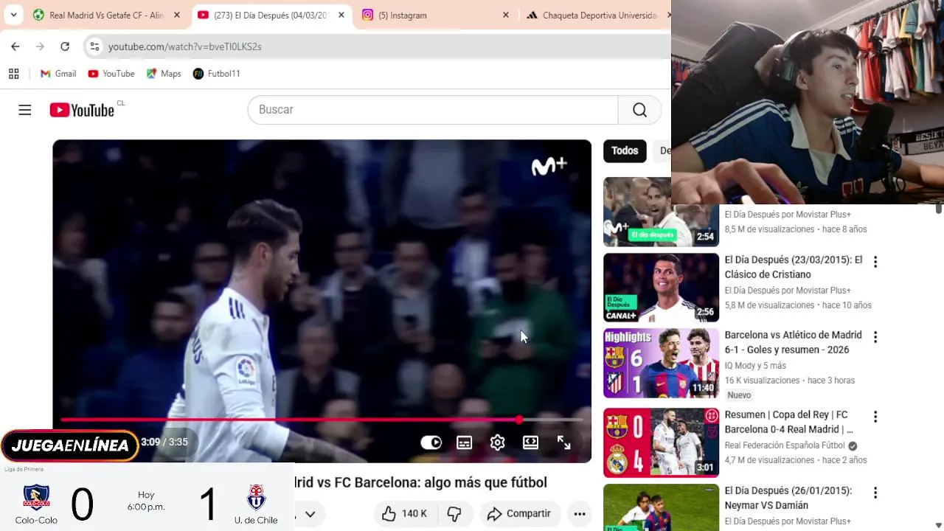Open Gmail bookmark
Screen dimensions: 944x531
point(58,74)
